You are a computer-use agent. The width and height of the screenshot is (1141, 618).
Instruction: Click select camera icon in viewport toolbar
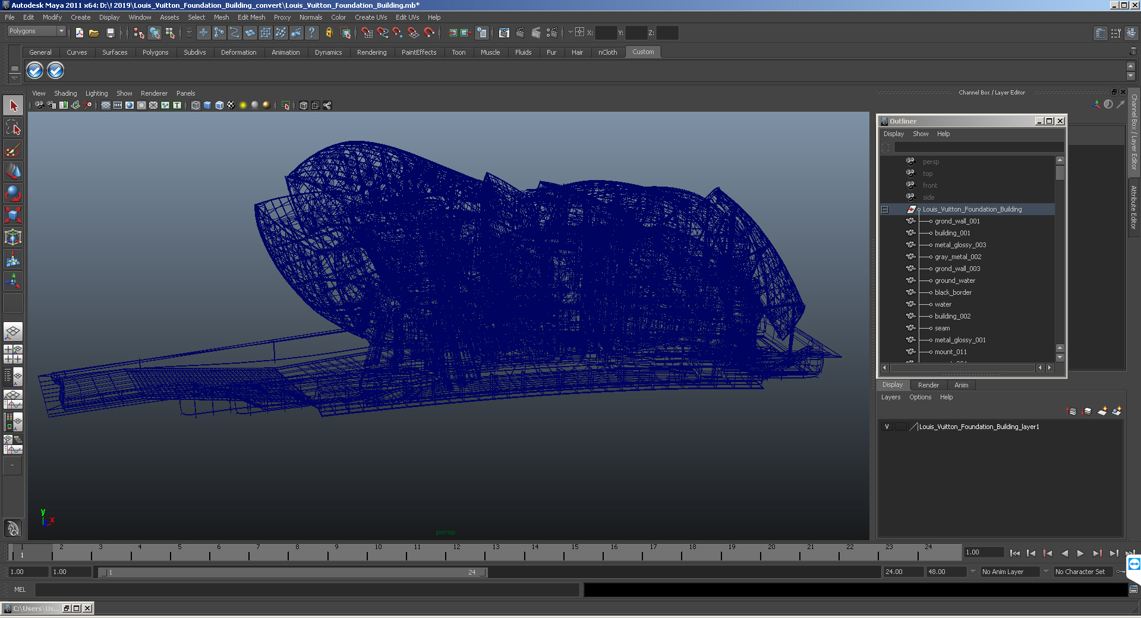39,105
